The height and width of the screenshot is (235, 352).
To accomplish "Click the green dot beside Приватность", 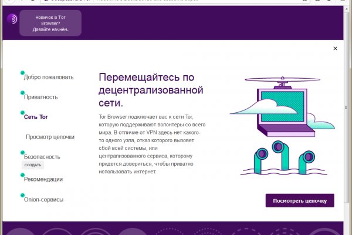I will [22, 93].
